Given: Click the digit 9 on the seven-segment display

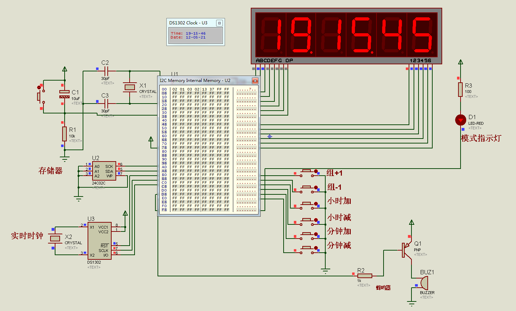Looking at the screenshot, I should 301,35.
